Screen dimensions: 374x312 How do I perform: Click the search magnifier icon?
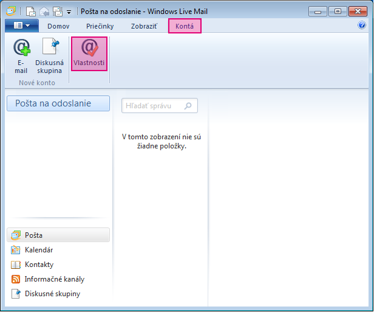[188, 106]
